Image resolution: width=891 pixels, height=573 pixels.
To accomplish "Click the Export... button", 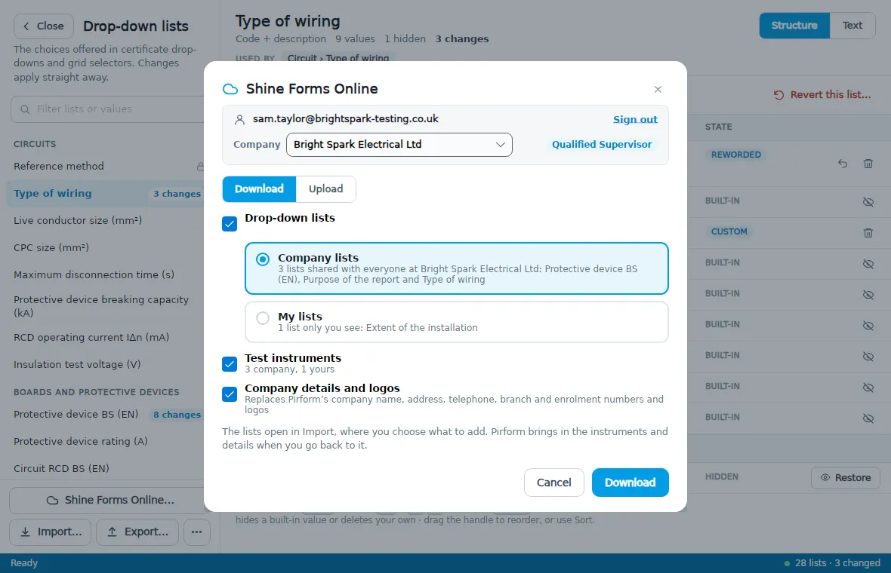I will pyautogui.click(x=137, y=532).
